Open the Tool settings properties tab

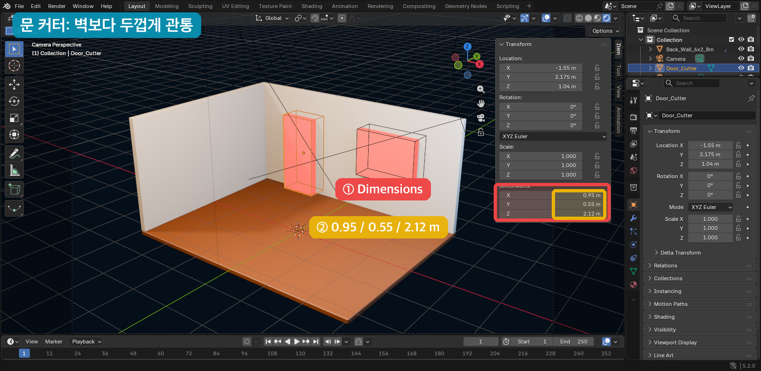(634, 100)
